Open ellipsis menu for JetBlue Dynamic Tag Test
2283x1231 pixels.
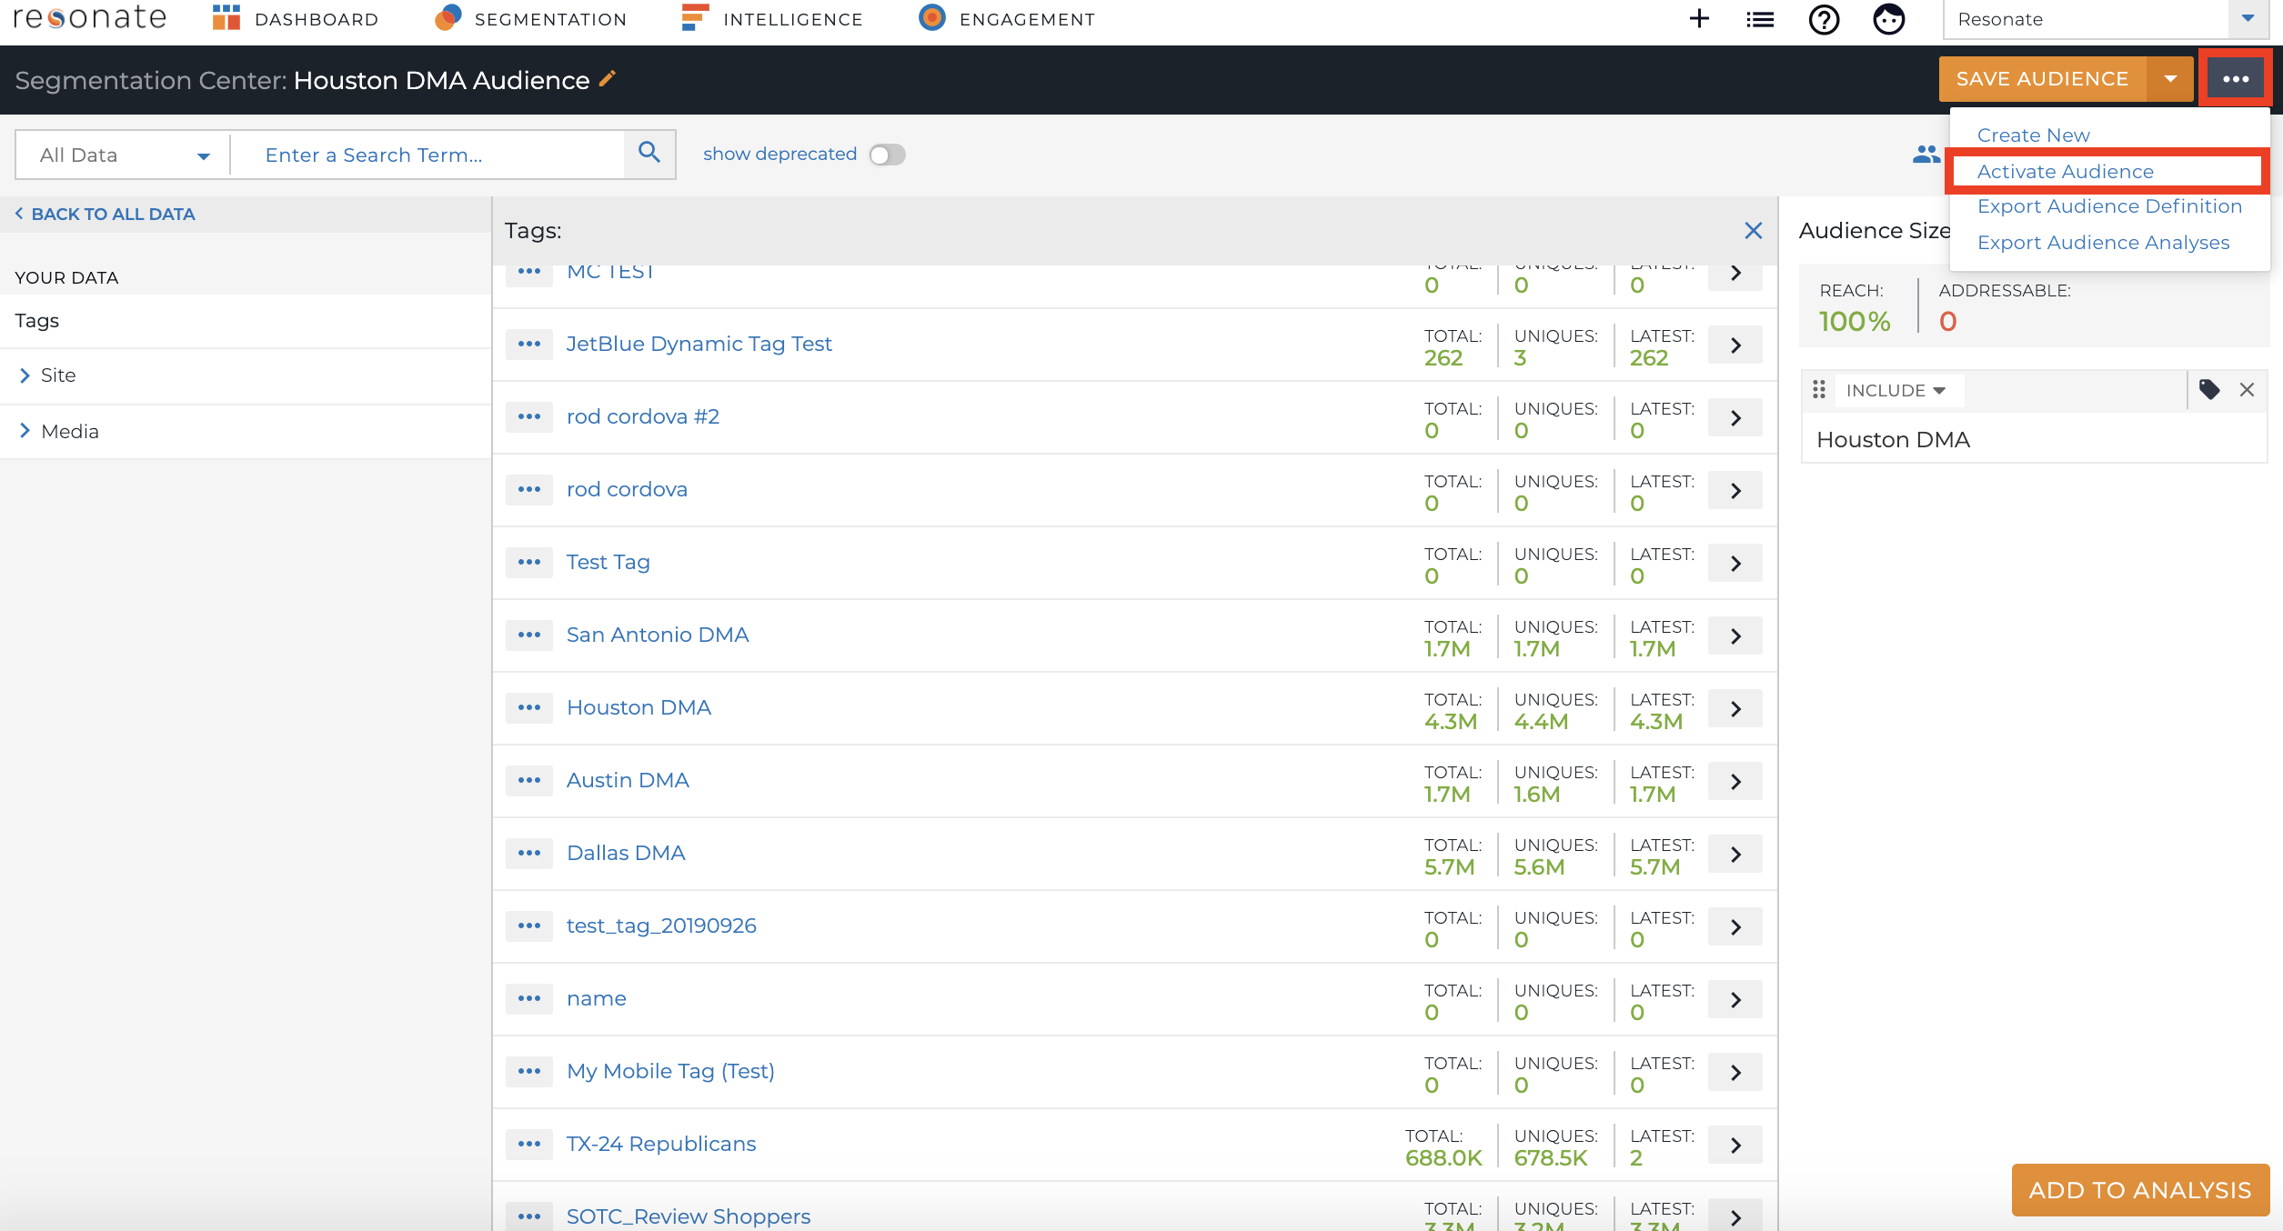click(x=529, y=345)
